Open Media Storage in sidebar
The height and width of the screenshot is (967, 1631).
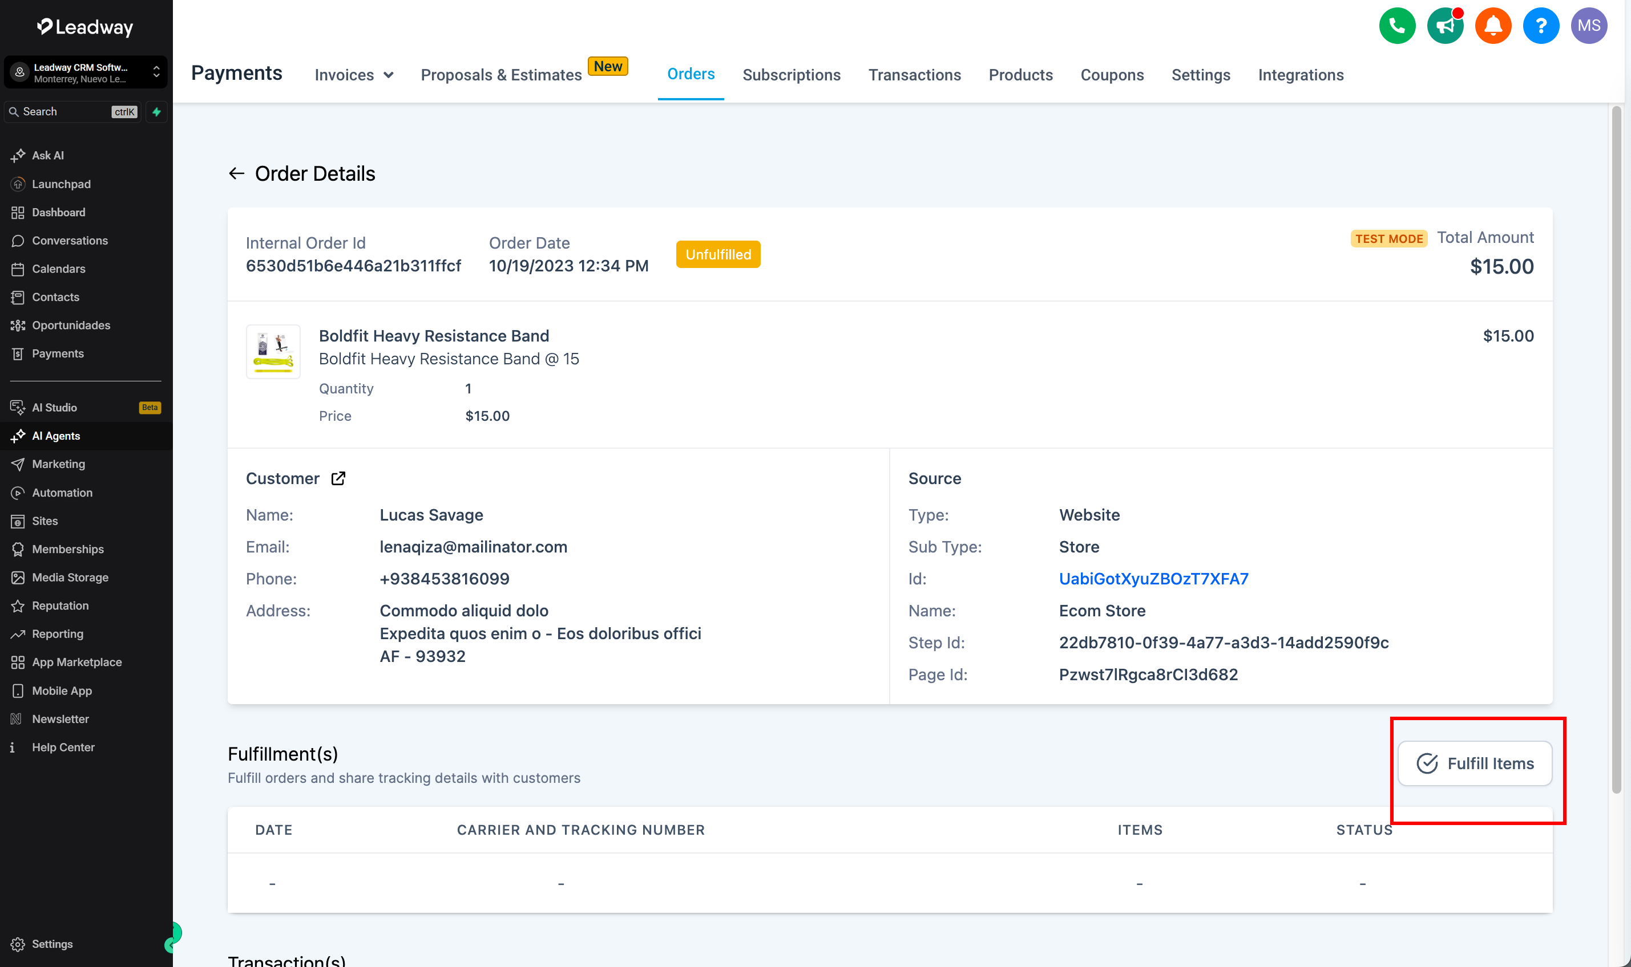(x=86, y=578)
